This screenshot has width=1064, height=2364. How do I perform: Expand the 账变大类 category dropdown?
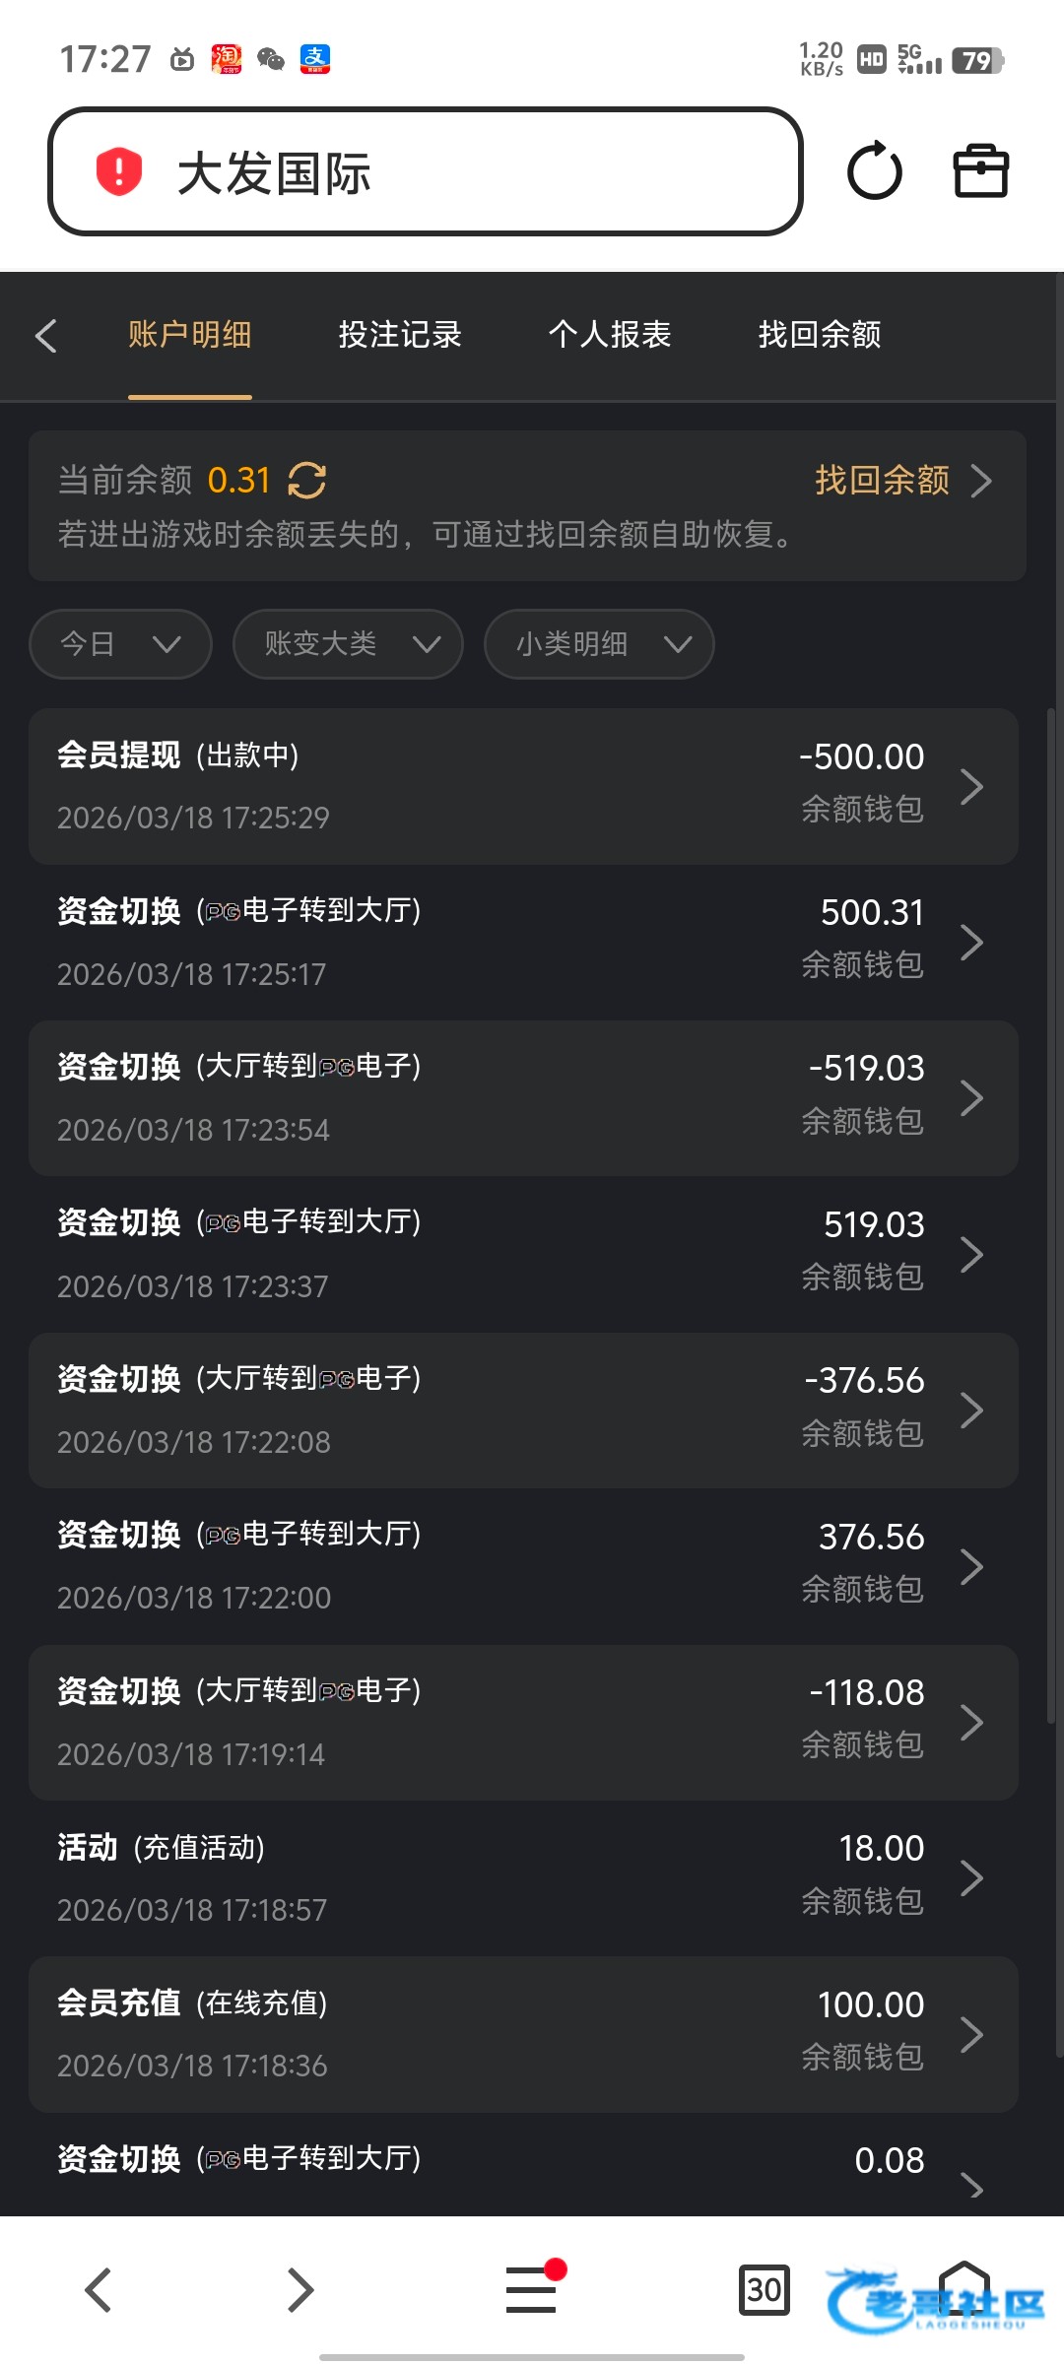pos(348,644)
